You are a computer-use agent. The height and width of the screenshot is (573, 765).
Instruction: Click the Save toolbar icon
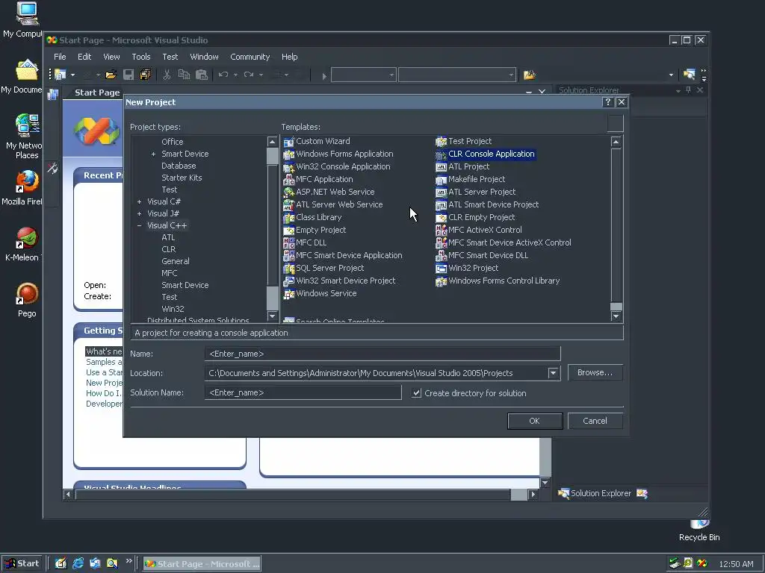[128, 75]
